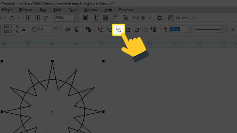Click the Import icon
237x133 pixels.
28,18
